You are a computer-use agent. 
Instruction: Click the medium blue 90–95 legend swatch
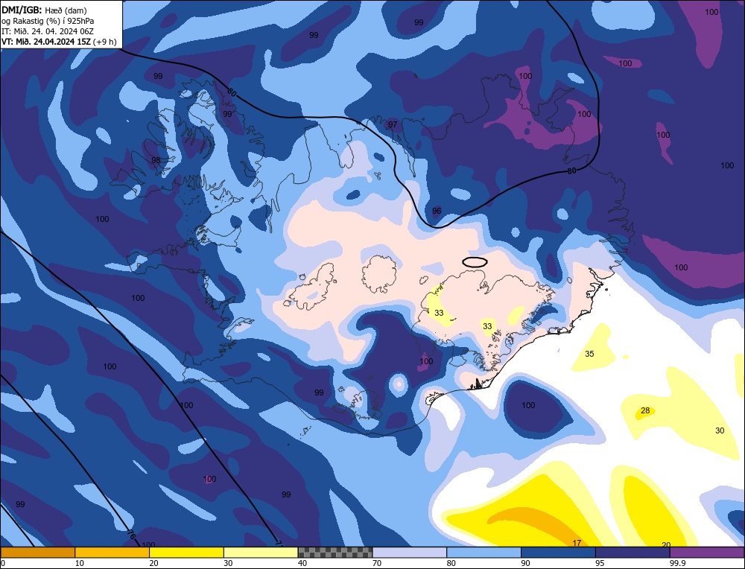[x=558, y=552]
